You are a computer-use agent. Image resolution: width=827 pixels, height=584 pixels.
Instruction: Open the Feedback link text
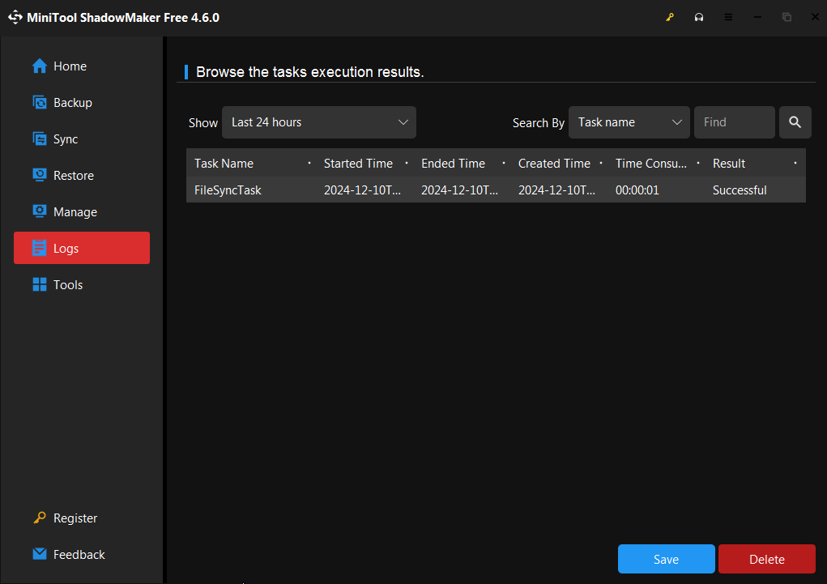coord(79,555)
